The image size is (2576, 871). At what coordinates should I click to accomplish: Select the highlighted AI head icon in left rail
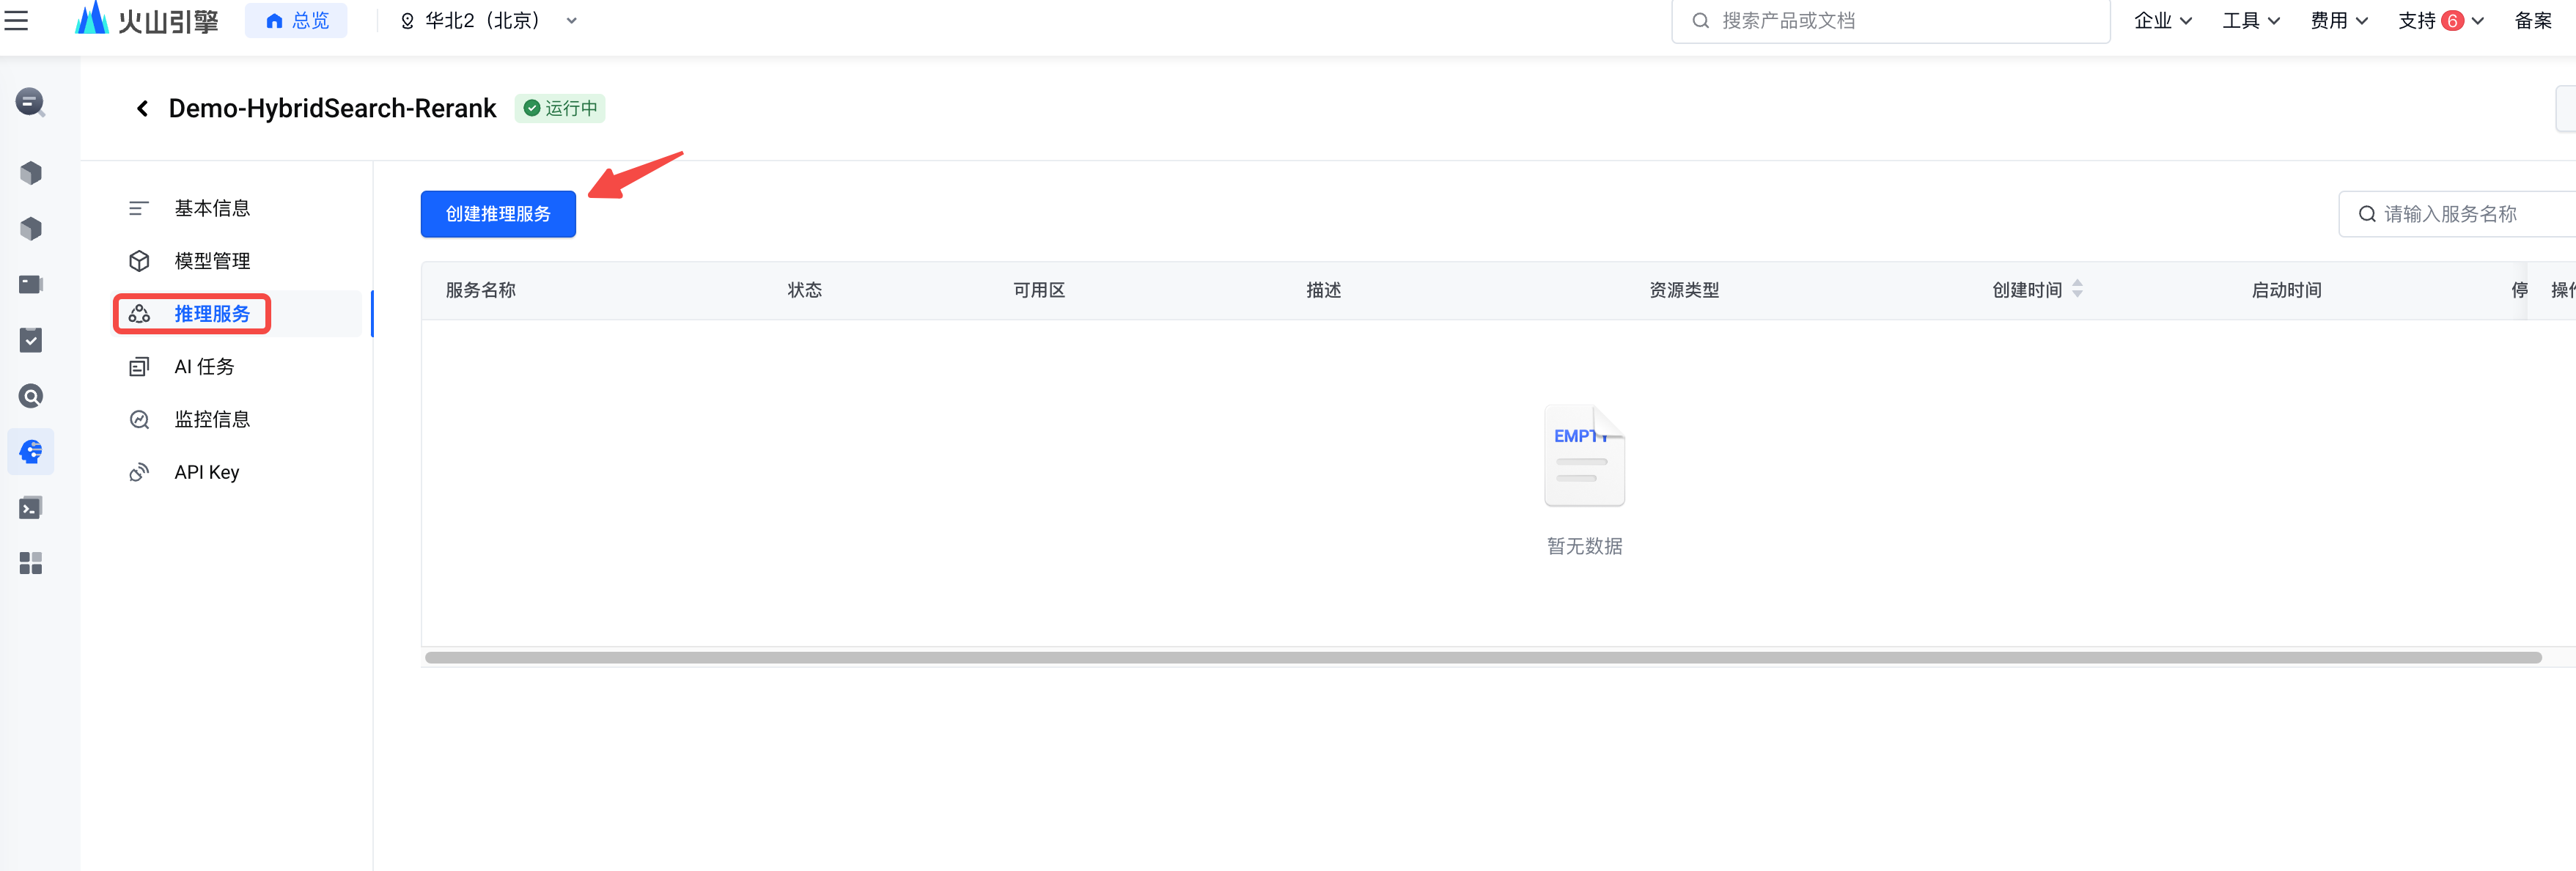31,452
